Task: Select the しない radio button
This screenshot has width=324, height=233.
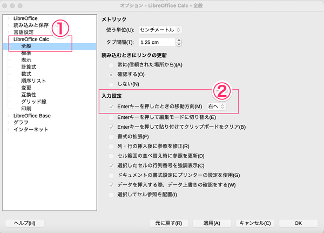Action: click(111, 84)
